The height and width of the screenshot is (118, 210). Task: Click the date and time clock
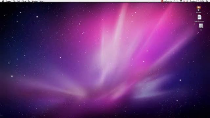(197, 1)
